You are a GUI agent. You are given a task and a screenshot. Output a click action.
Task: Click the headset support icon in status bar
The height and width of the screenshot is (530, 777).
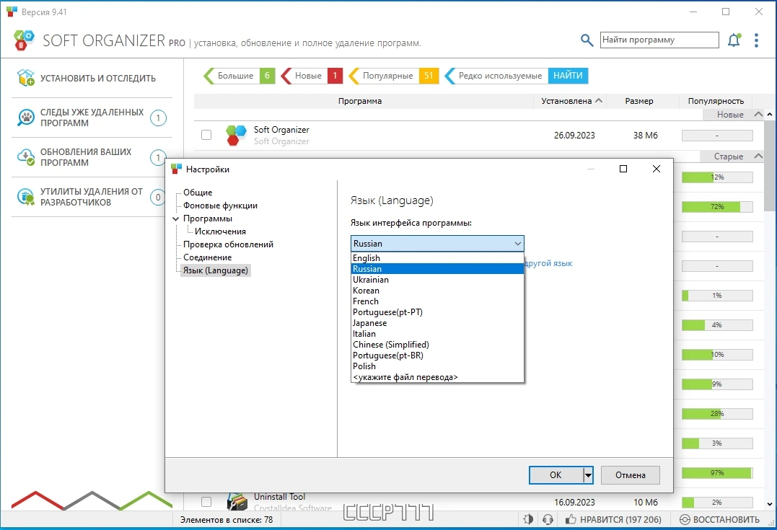click(x=548, y=519)
